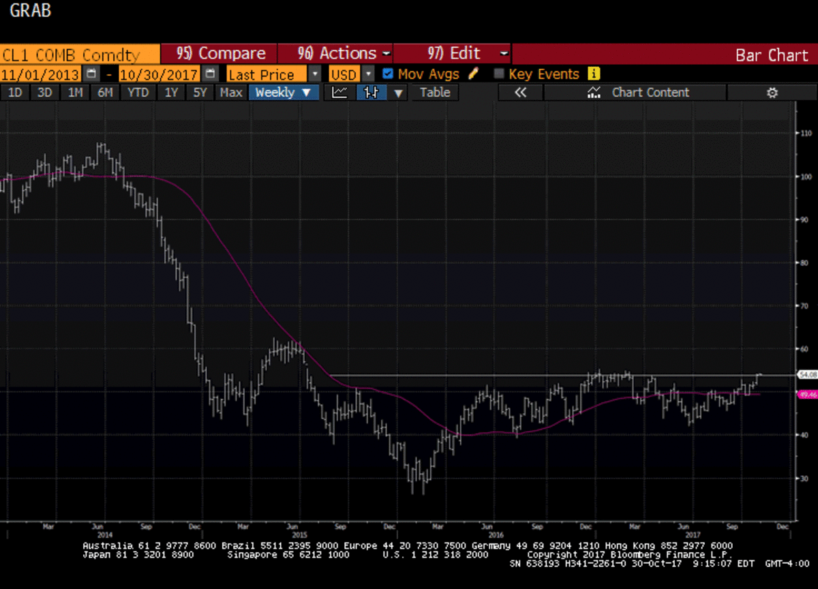Select the 5Y time range

coord(200,93)
